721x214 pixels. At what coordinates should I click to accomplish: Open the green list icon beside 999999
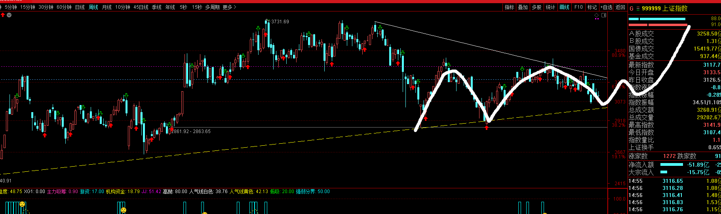pyautogui.click(x=638, y=8)
